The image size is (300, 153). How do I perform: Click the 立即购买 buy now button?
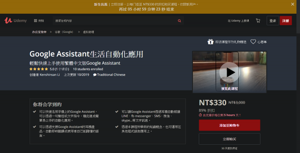tap(230, 139)
